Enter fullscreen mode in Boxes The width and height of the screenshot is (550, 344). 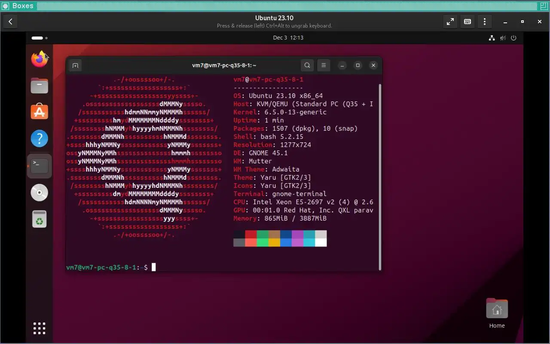450,21
